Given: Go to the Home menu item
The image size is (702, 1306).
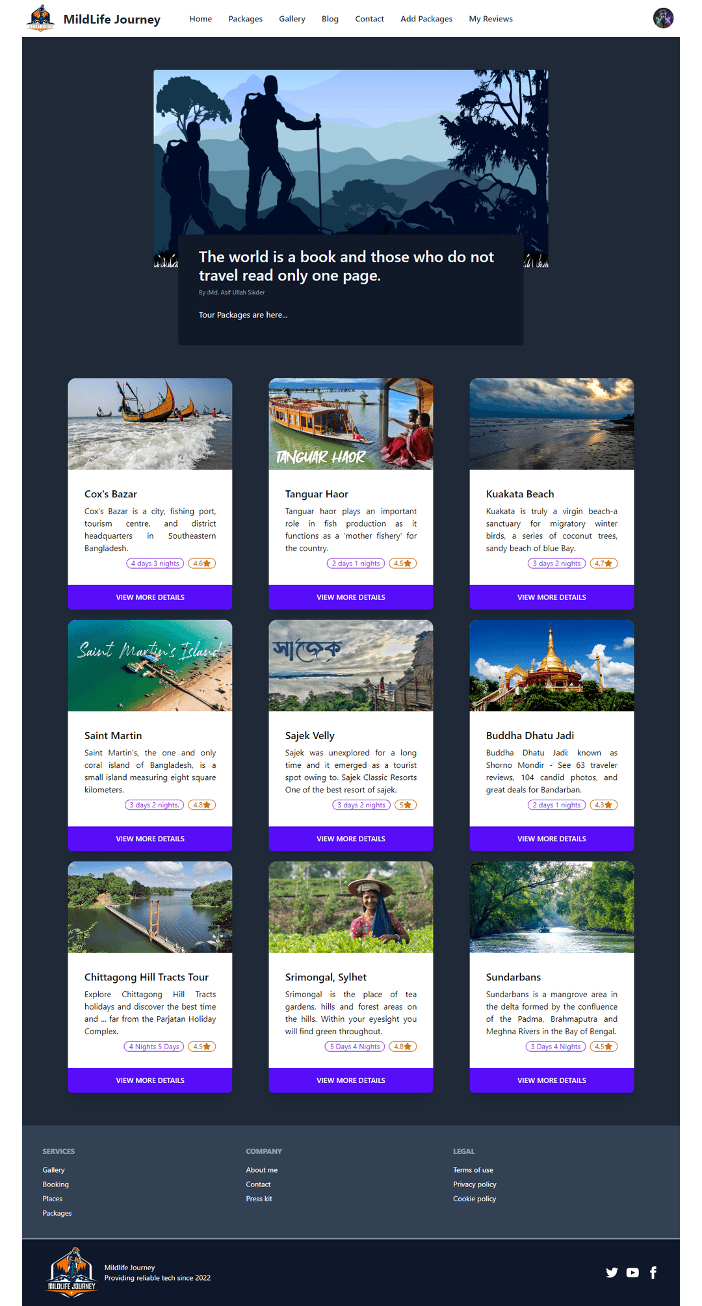Looking at the screenshot, I should tap(200, 19).
